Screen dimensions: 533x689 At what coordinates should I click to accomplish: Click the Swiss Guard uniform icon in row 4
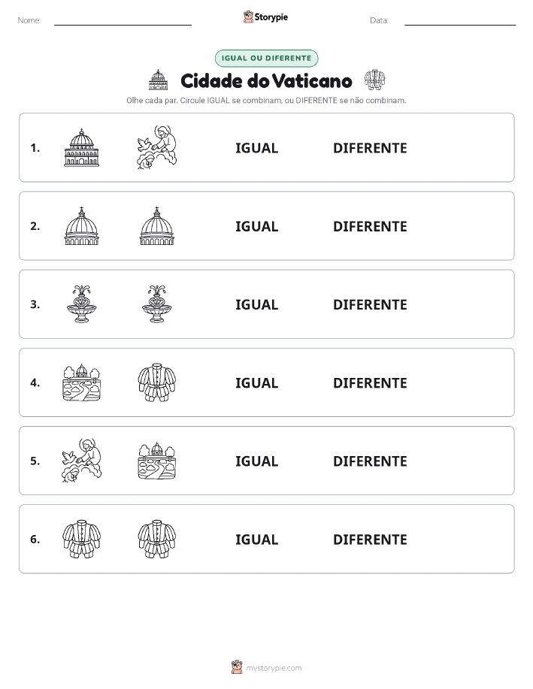click(156, 382)
